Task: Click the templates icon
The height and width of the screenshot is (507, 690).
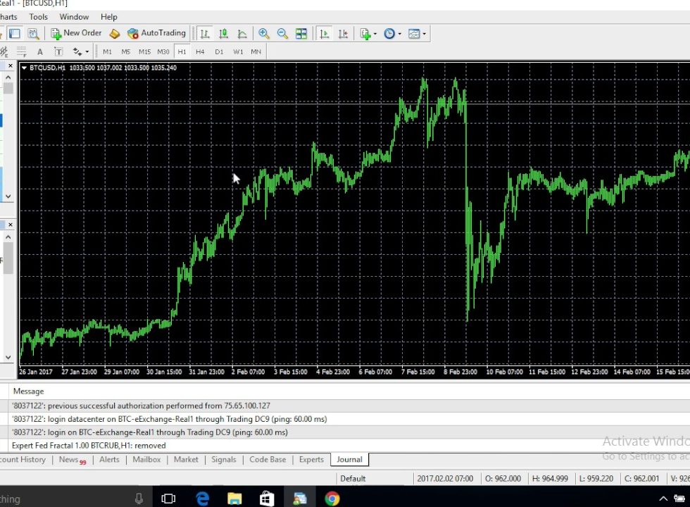Action: (414, 34)
